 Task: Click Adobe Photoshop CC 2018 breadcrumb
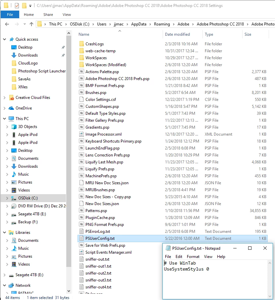(220, 24)
